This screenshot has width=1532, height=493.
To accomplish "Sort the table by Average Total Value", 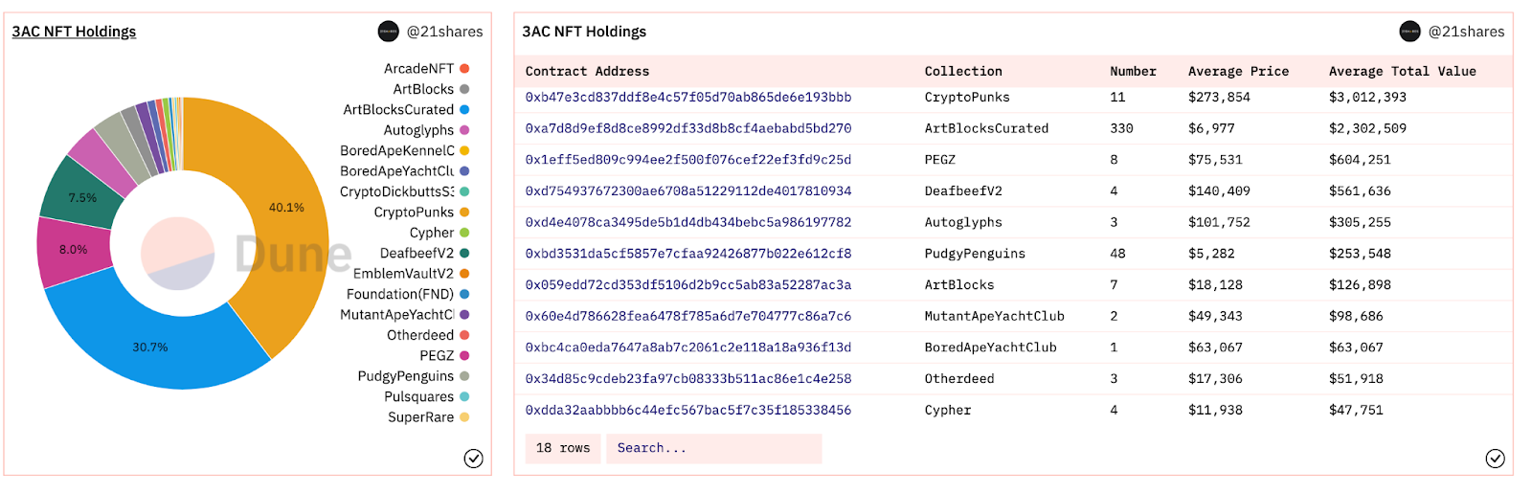I will pos(1402,71).
